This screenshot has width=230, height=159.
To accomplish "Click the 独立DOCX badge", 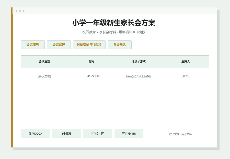I will [x=35, y=134].
